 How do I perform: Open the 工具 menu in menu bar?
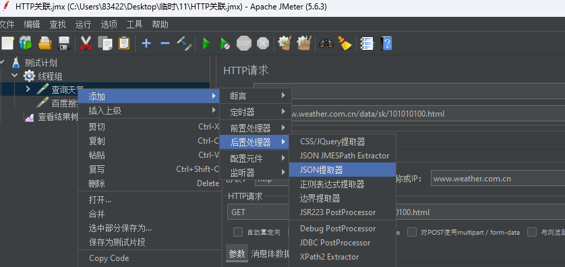[x=134, y=24]
